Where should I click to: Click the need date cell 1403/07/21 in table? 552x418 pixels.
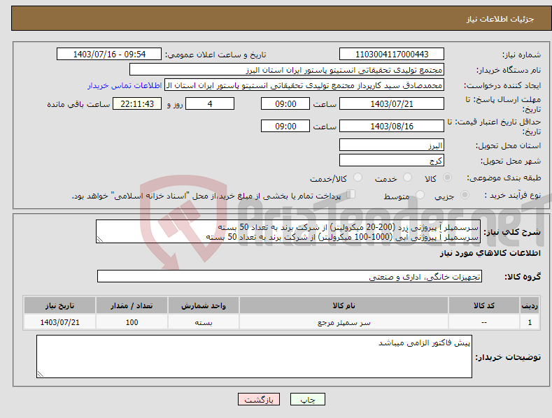click(x=59, y=322)
